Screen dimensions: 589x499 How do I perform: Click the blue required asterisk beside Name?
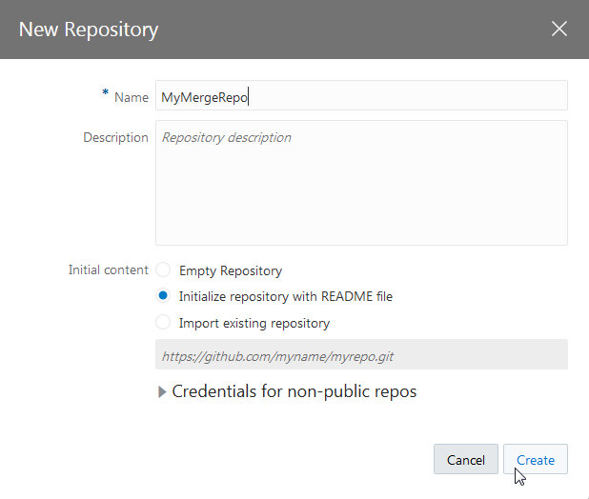click(x=105, y=93)
